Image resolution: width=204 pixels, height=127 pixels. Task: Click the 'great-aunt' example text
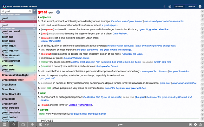tap(165, 83)
